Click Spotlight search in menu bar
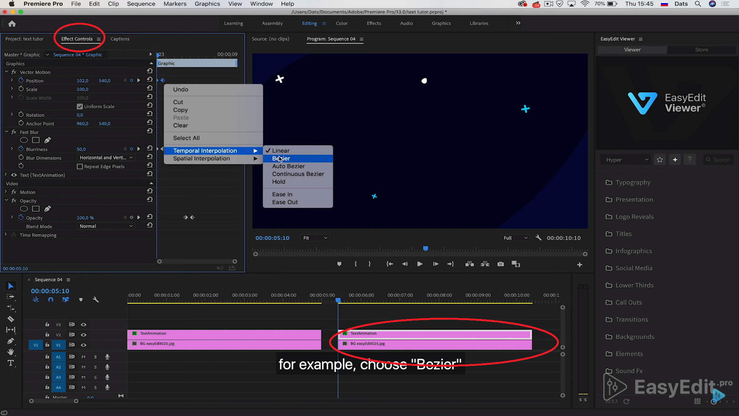Image resolution: width=739 pixels, height=416 pixels. click(x=698, y=4)
